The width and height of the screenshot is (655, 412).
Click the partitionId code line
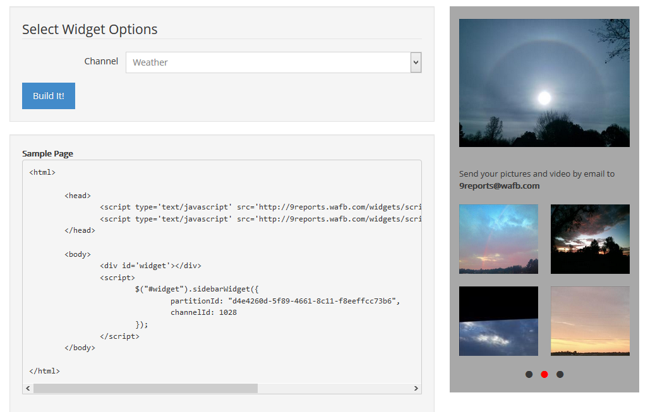coord(285,300)
